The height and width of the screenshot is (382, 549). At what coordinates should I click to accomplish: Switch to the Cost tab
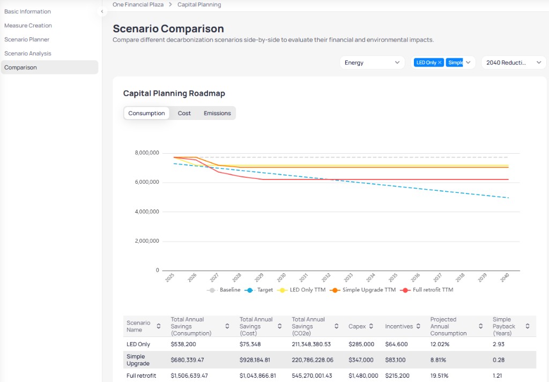tap(184, 114)
